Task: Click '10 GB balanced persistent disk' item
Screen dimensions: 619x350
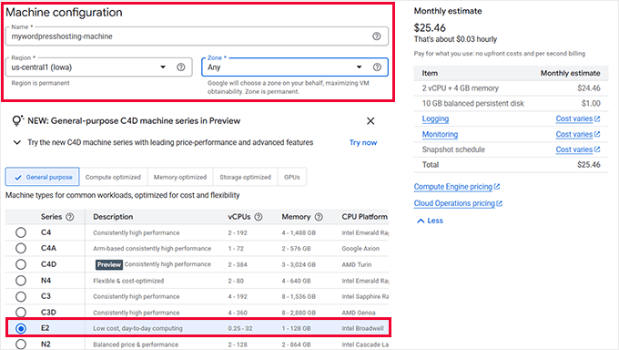Action: click(x=473, y=104)
